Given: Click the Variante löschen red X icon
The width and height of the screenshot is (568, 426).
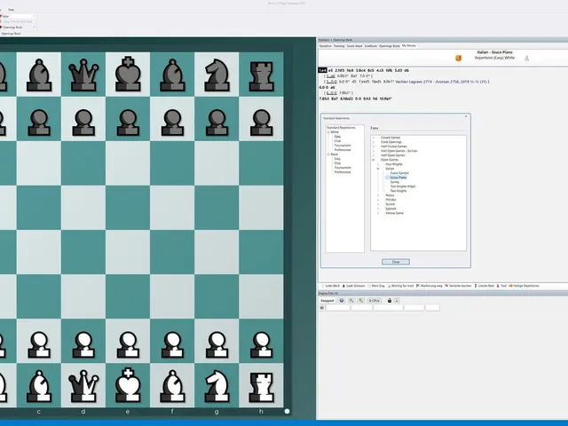Looking at the screenshot, I should pos(446,286).
